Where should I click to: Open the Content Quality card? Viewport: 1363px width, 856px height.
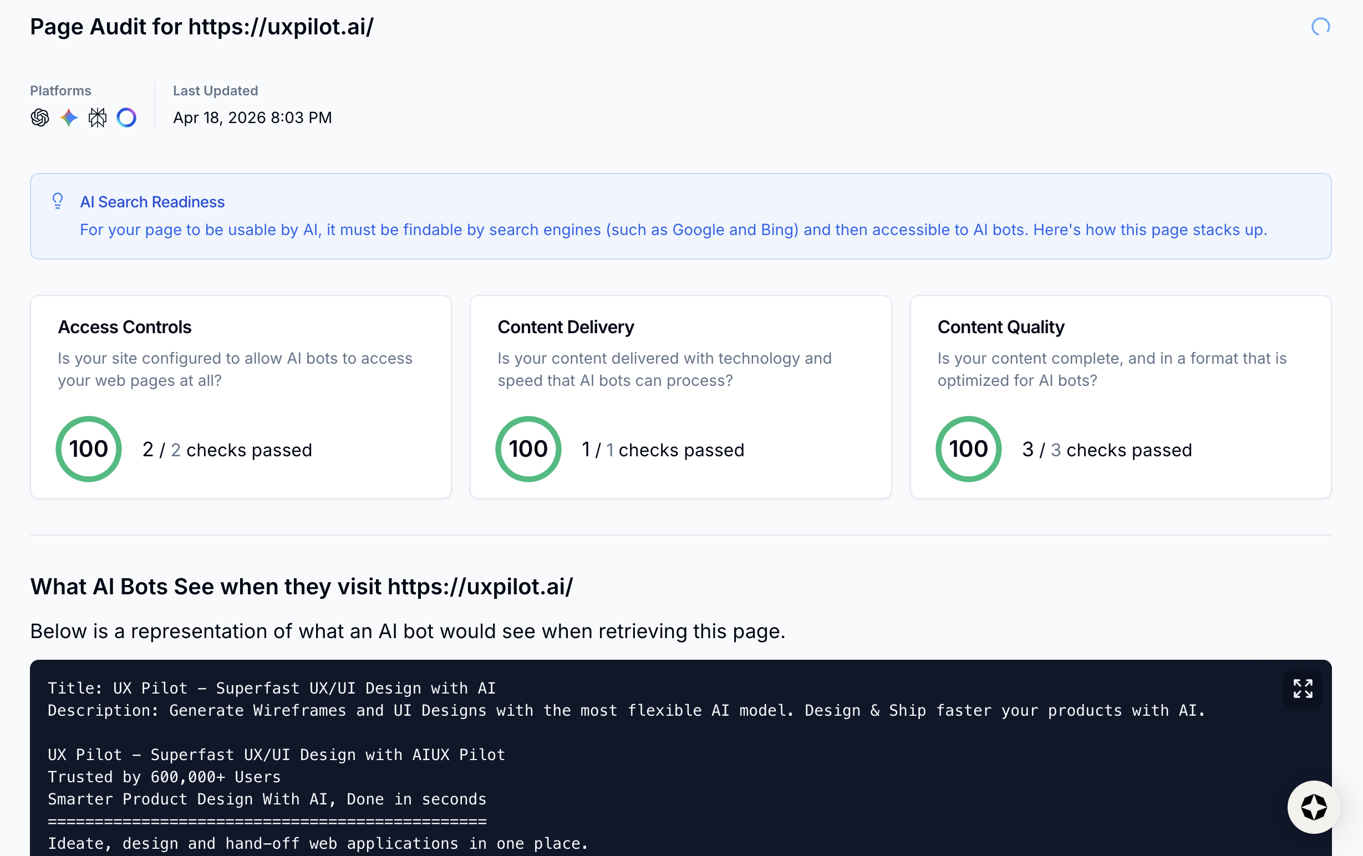click(x=1120, y=396)
